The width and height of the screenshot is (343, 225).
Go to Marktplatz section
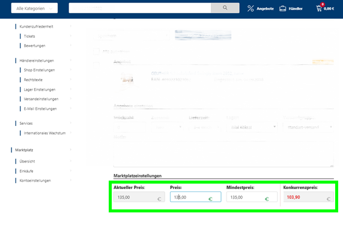[x=24, y=150]
